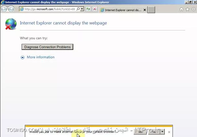Expand the More information arrow

(x=23, y=57)
